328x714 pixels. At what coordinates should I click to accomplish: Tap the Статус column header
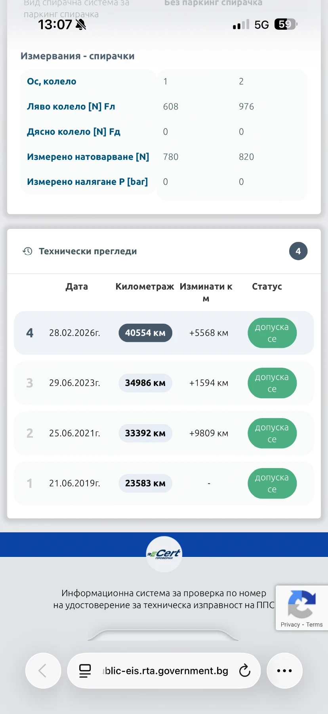[x=267, y=286]
